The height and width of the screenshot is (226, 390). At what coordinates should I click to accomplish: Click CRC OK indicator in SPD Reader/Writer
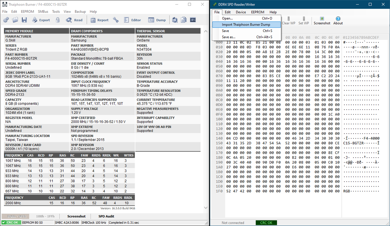266,223
